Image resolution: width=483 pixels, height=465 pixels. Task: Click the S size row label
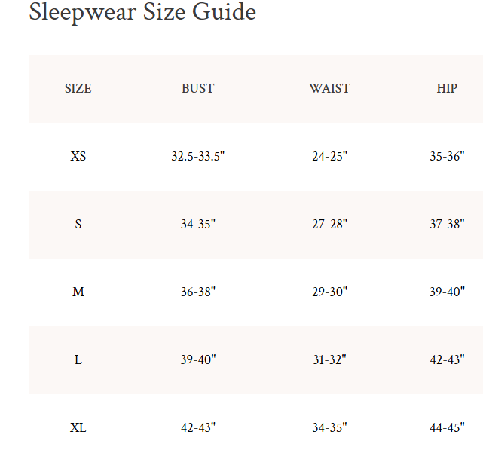78,225
